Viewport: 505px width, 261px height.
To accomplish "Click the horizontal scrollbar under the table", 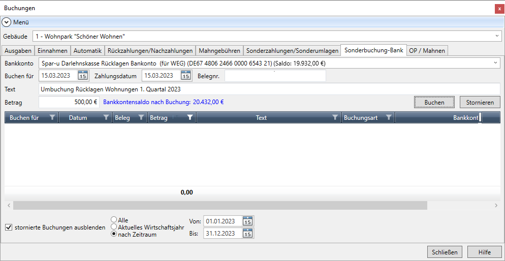I will click(x=220, y=206).
